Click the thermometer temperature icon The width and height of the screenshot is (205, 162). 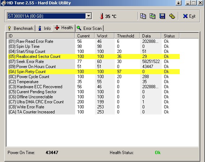pyautogui.click(x=101, y=16)
